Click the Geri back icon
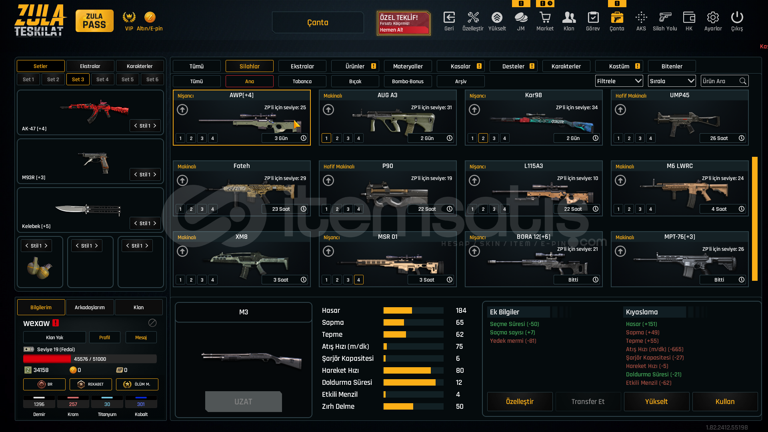The width and height of the screenshot is (768, 432). [x=449, y=18]
